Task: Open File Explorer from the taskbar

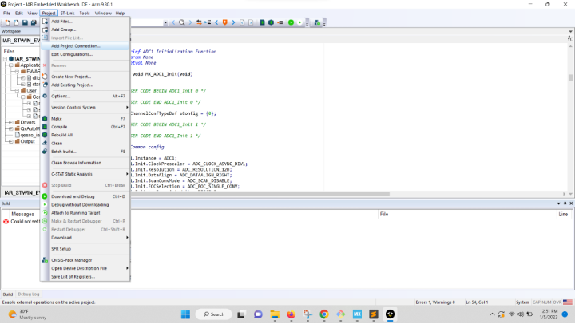Action: 275,314
